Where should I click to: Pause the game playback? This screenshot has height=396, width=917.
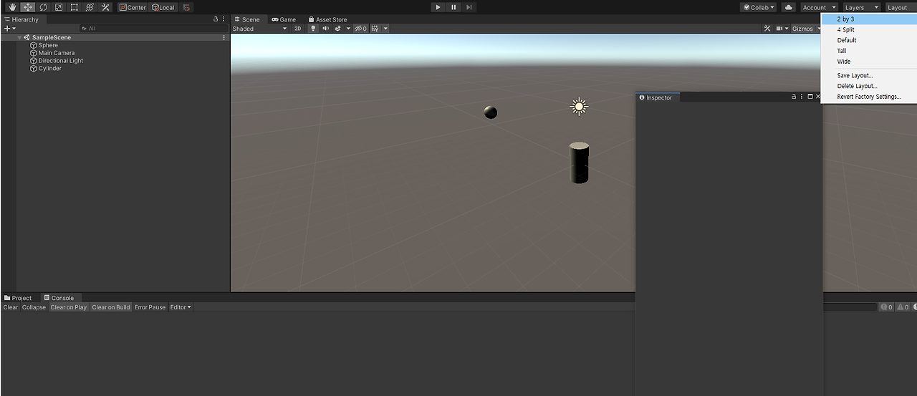pos(453,7)
